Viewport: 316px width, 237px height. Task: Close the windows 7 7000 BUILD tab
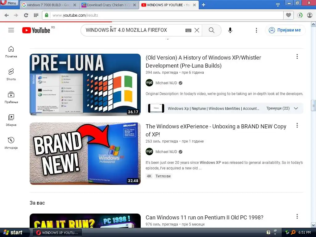pyautogui.click(x=75, y=5)
